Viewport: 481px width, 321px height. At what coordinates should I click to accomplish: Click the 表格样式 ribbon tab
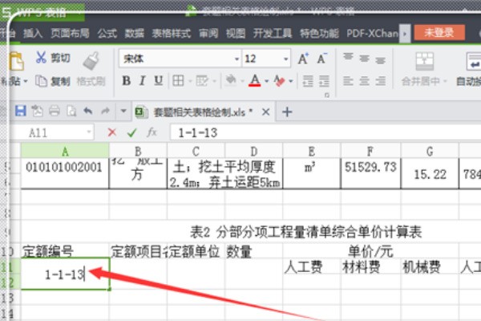pyautogui.click(x=172, y=33)
